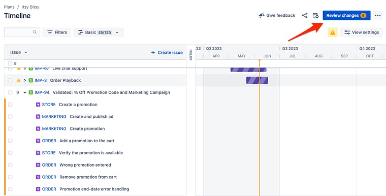
Task: Click epic icon beside Wrong promotion entered
Action: pos(38,165)
